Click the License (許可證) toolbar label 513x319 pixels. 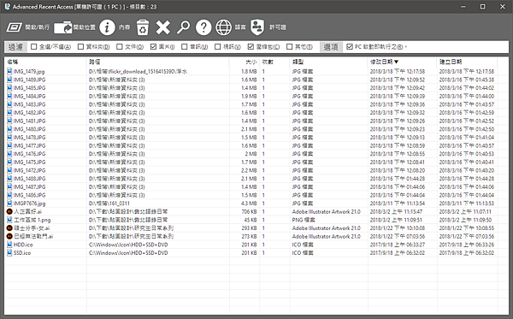click(278, 27)
